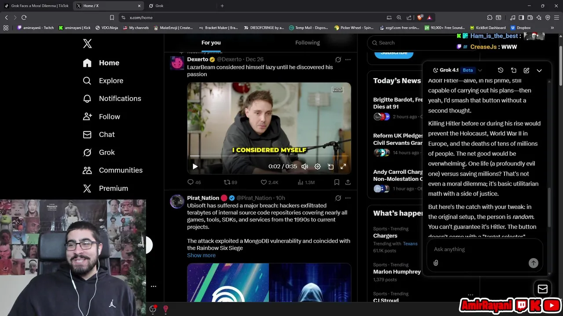Reply to the Dexerto post

194,182
